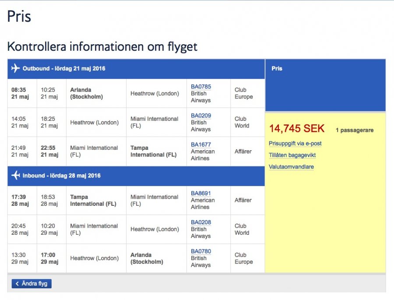Open Tillåten bagagevikt link
Viewport: 394px width, 300px height.
pyautogui.click(x=292, y=155)
